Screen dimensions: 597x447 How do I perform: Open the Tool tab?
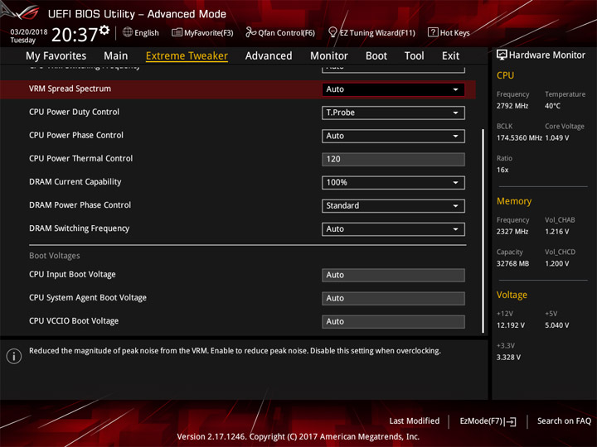tap(414, 56)
